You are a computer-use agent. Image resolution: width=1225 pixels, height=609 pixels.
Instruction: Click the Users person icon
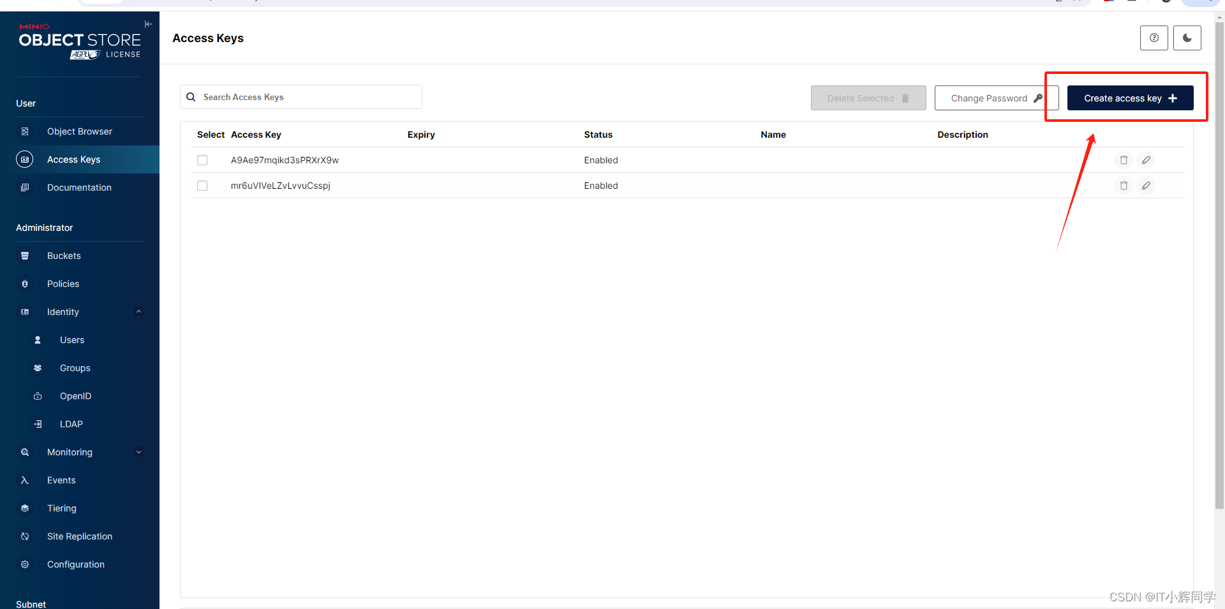coord(38,340)
